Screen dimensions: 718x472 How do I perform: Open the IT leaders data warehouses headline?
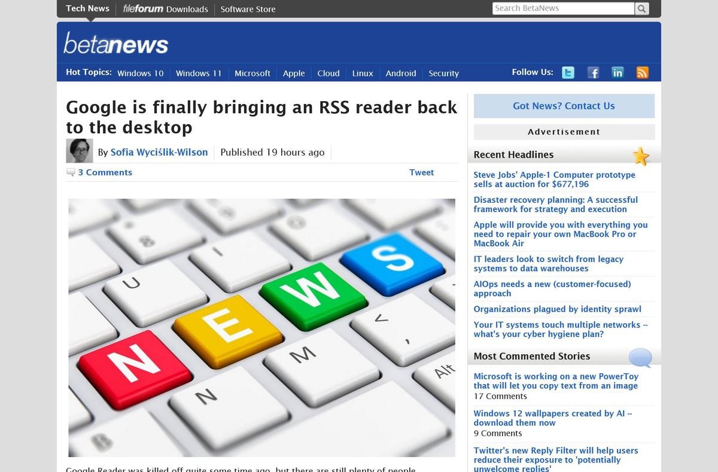tap(549, 264)
